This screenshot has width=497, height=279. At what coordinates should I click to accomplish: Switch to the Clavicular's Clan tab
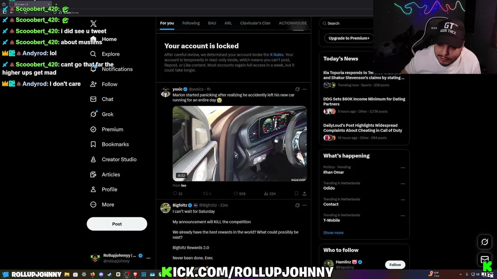tap(255, 23)
